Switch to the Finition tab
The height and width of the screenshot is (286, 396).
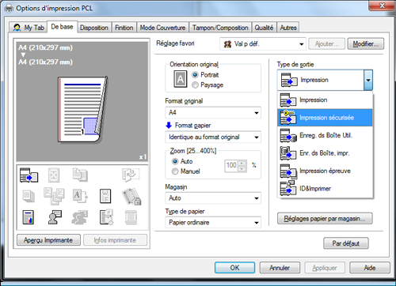tap(124, 28)
